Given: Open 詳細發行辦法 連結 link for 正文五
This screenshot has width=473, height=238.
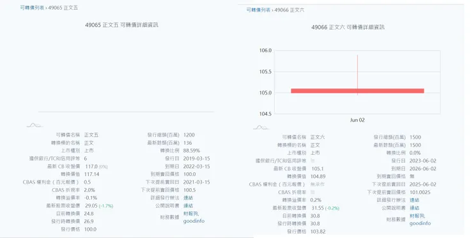Looking at the screenshot, I should coord(188,198).
